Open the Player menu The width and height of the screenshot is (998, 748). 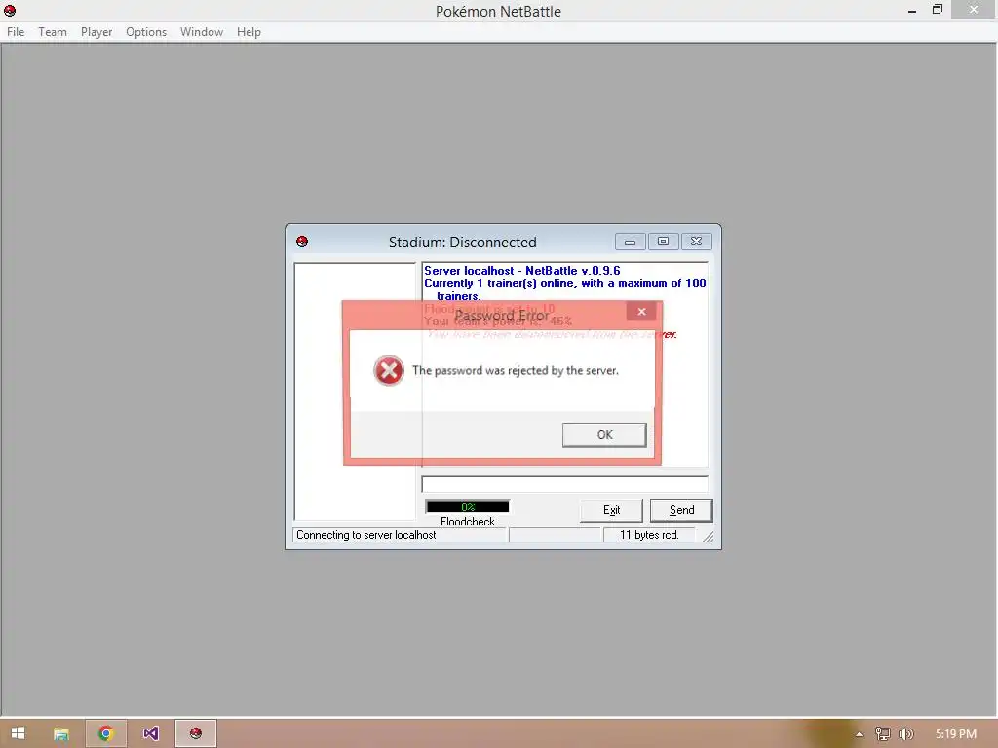(96, 32)
